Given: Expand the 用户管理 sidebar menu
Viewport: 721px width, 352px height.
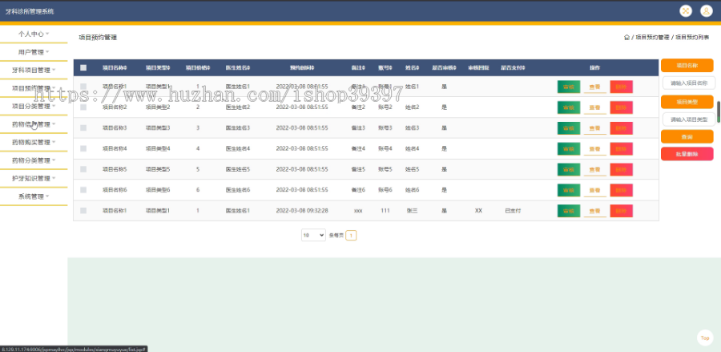Looking at the screenshot, I should pos(34,52).
